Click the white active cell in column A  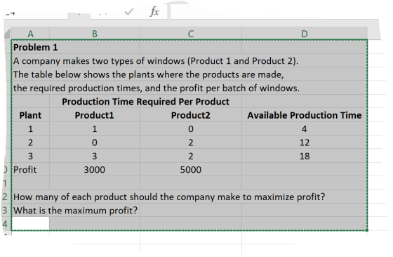pyautogui.click(x=30, y=223)
